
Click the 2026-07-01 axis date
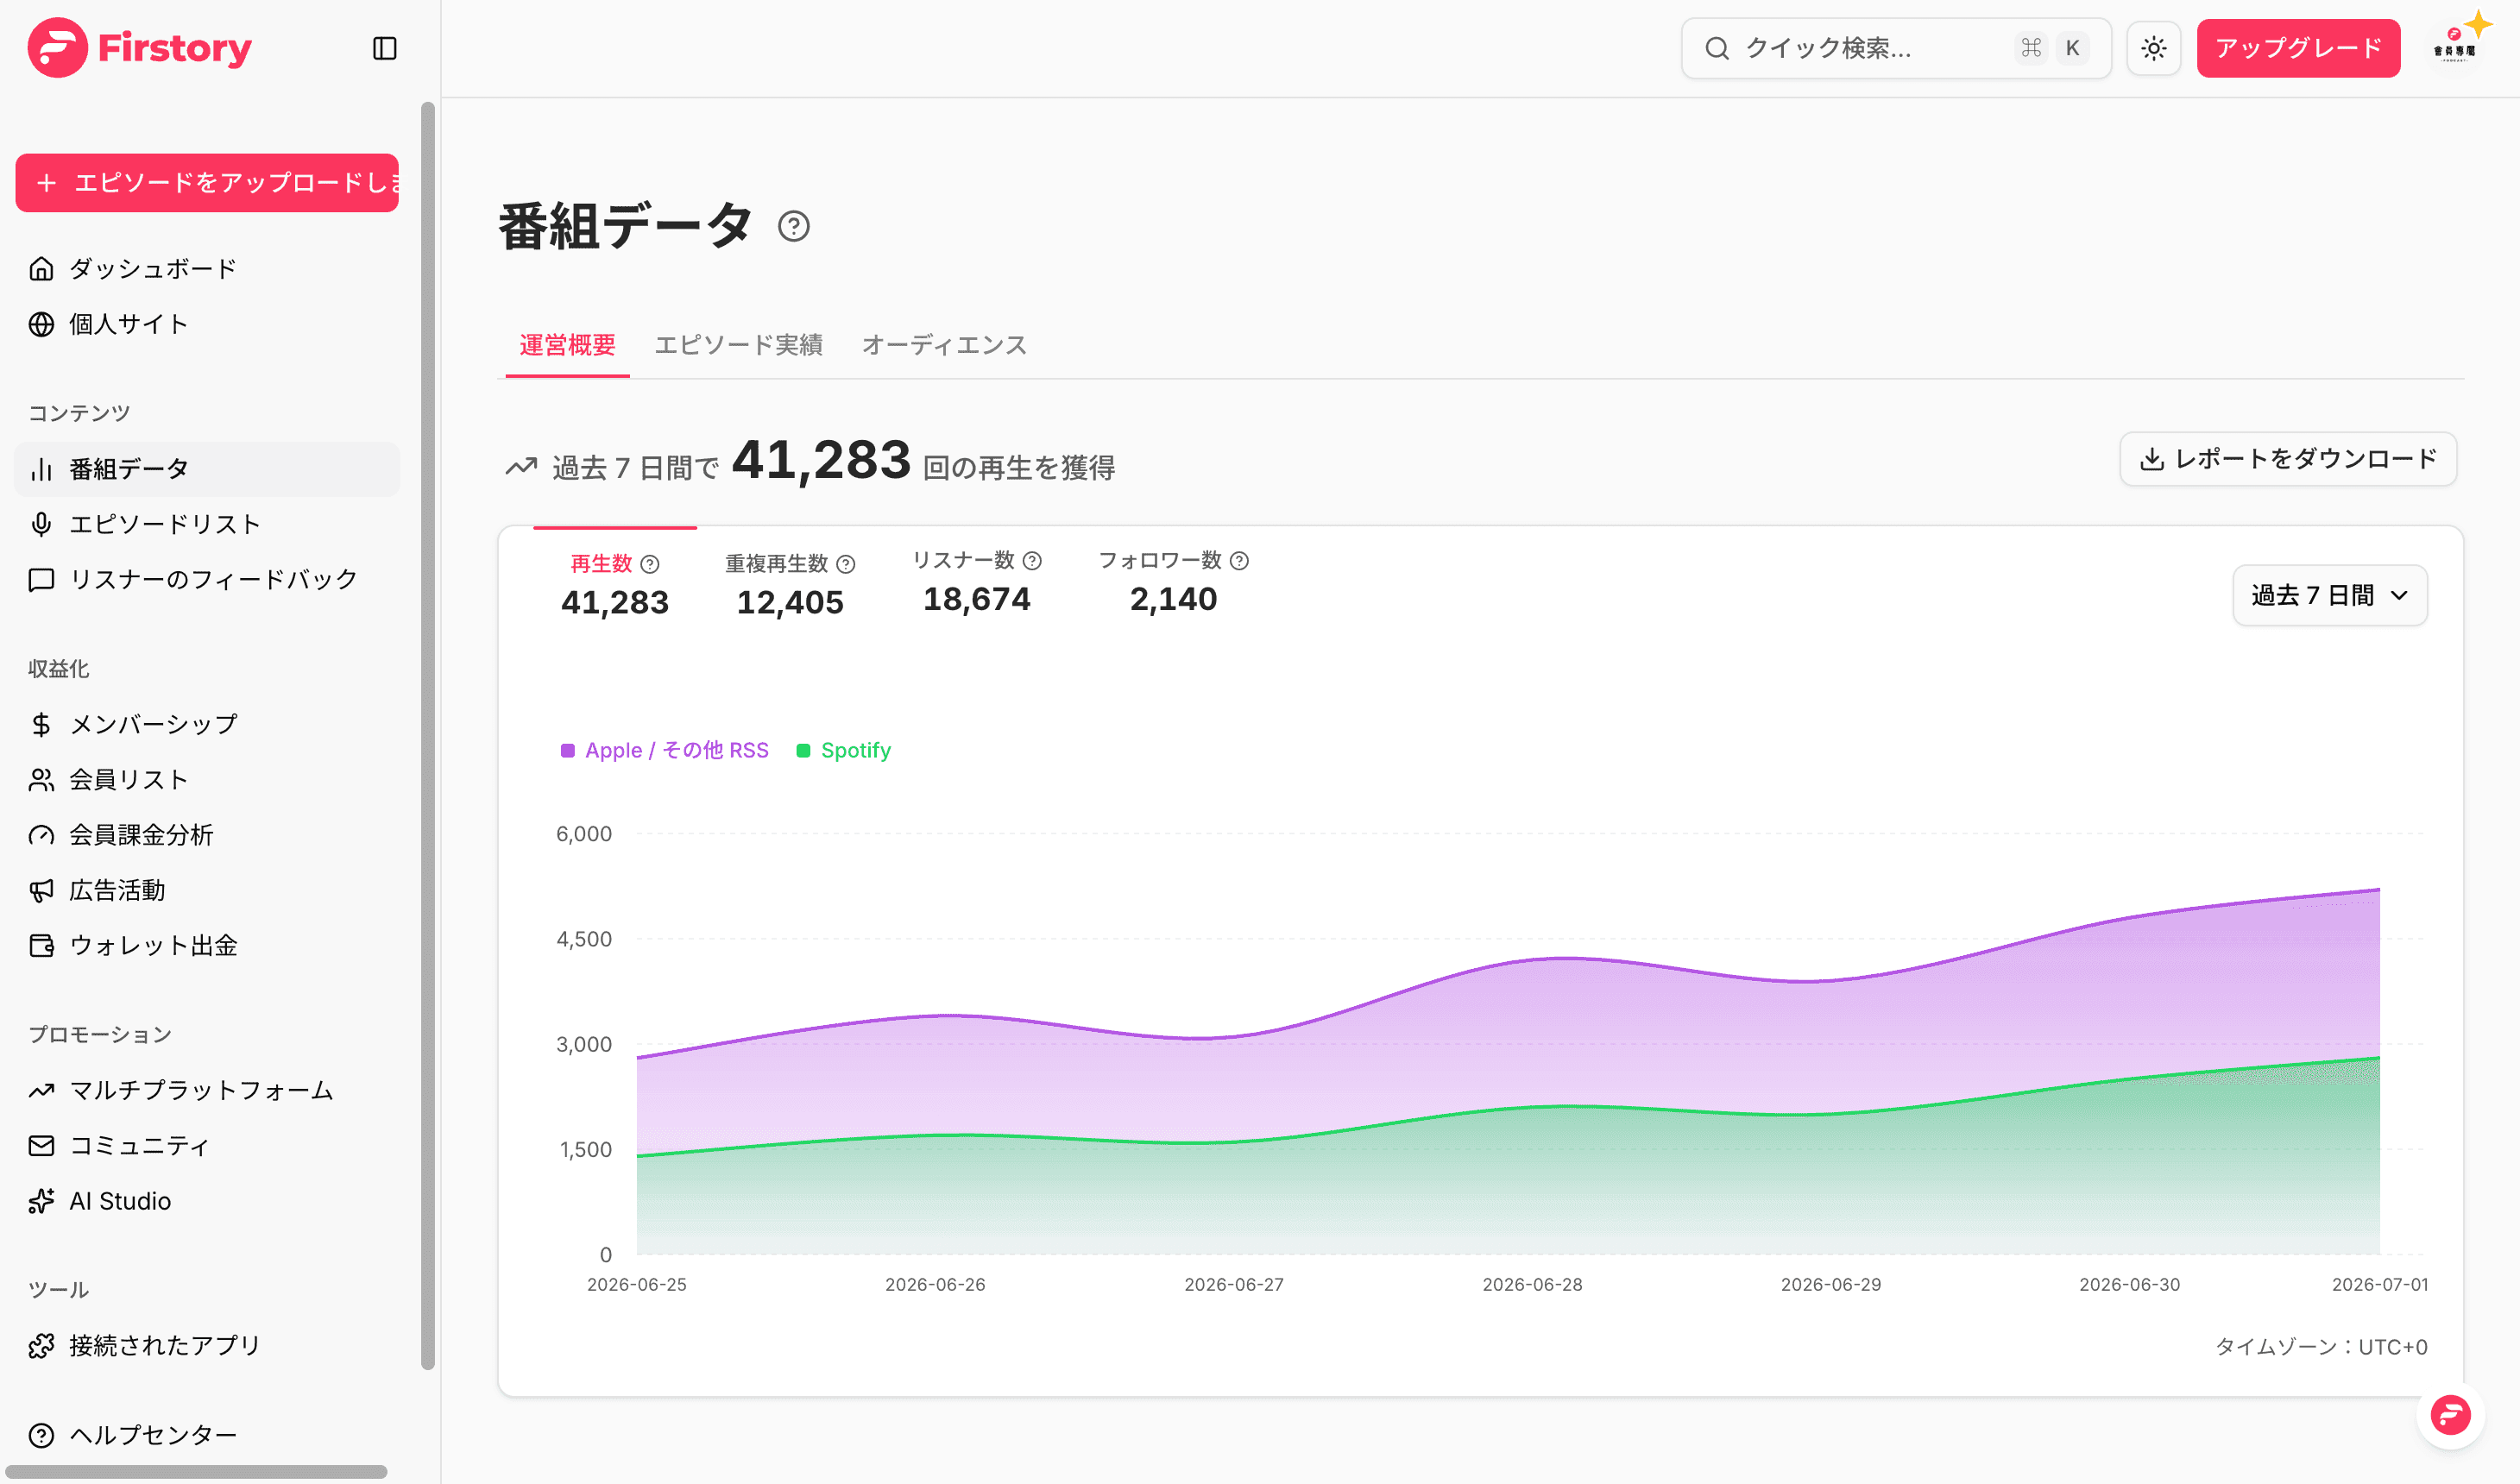click(2380, 1285)
